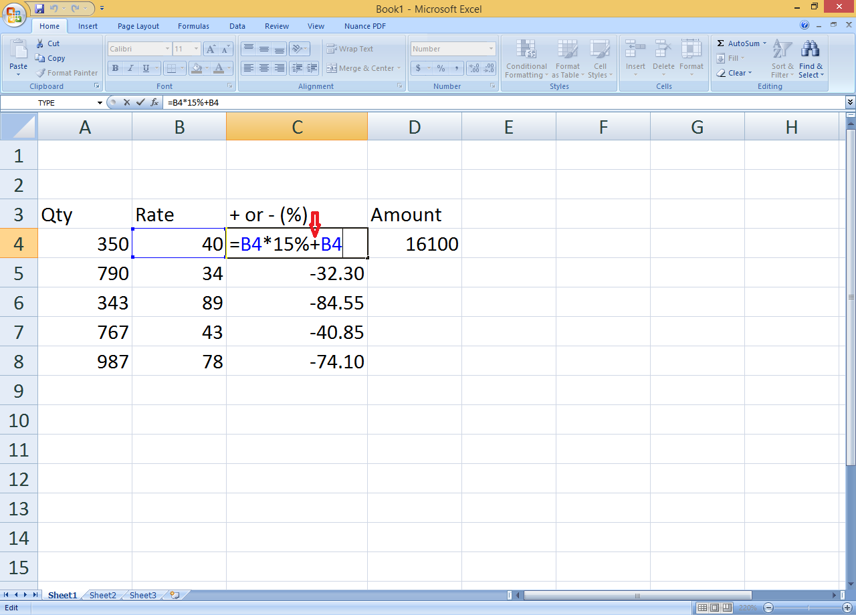Screen dimensions: 856x615
Task: Apply Percent Style number format
Action: point(441,68)
